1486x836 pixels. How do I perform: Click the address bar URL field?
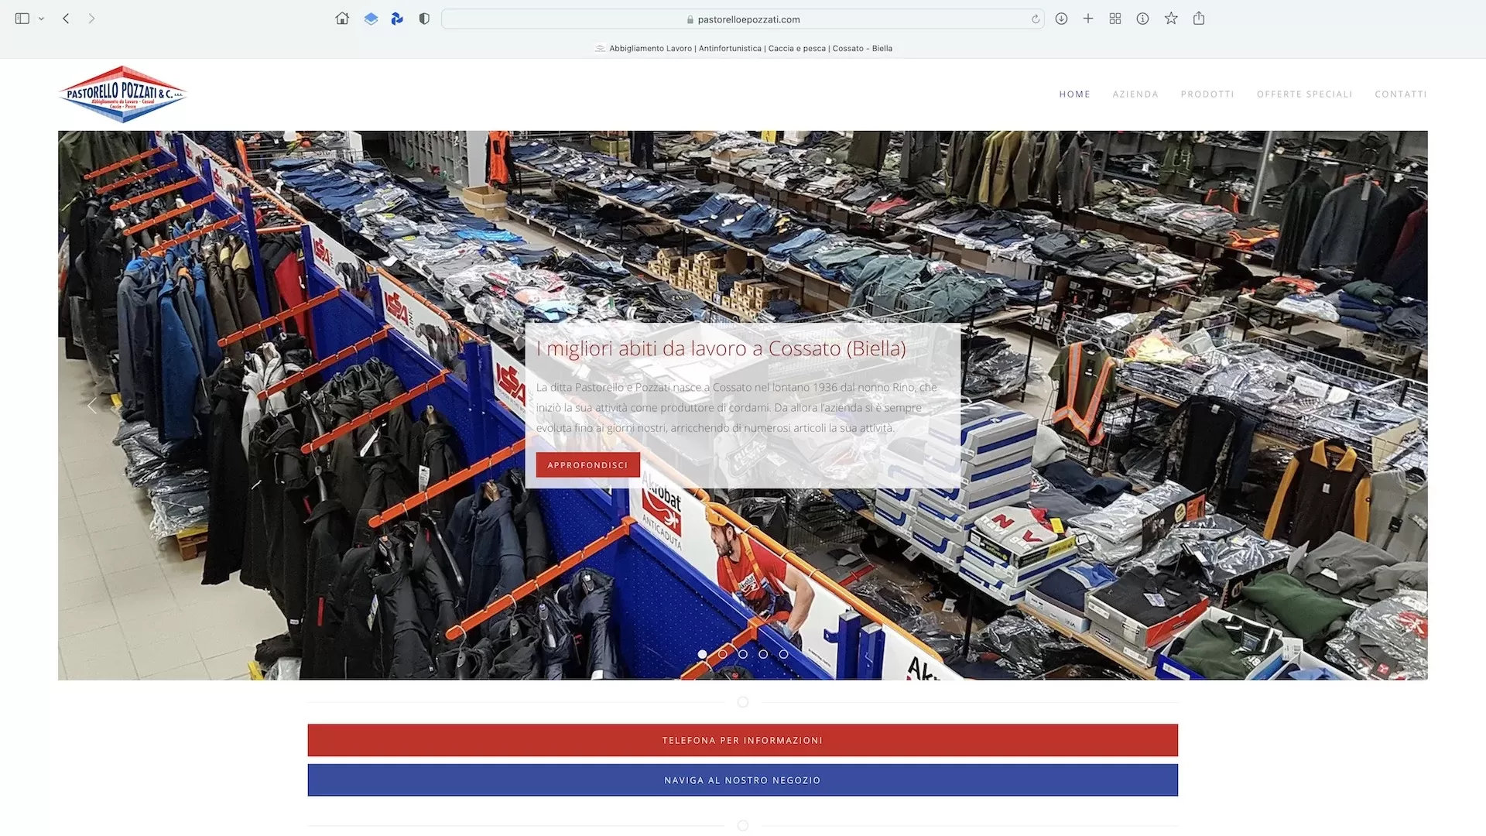[741, 19]
